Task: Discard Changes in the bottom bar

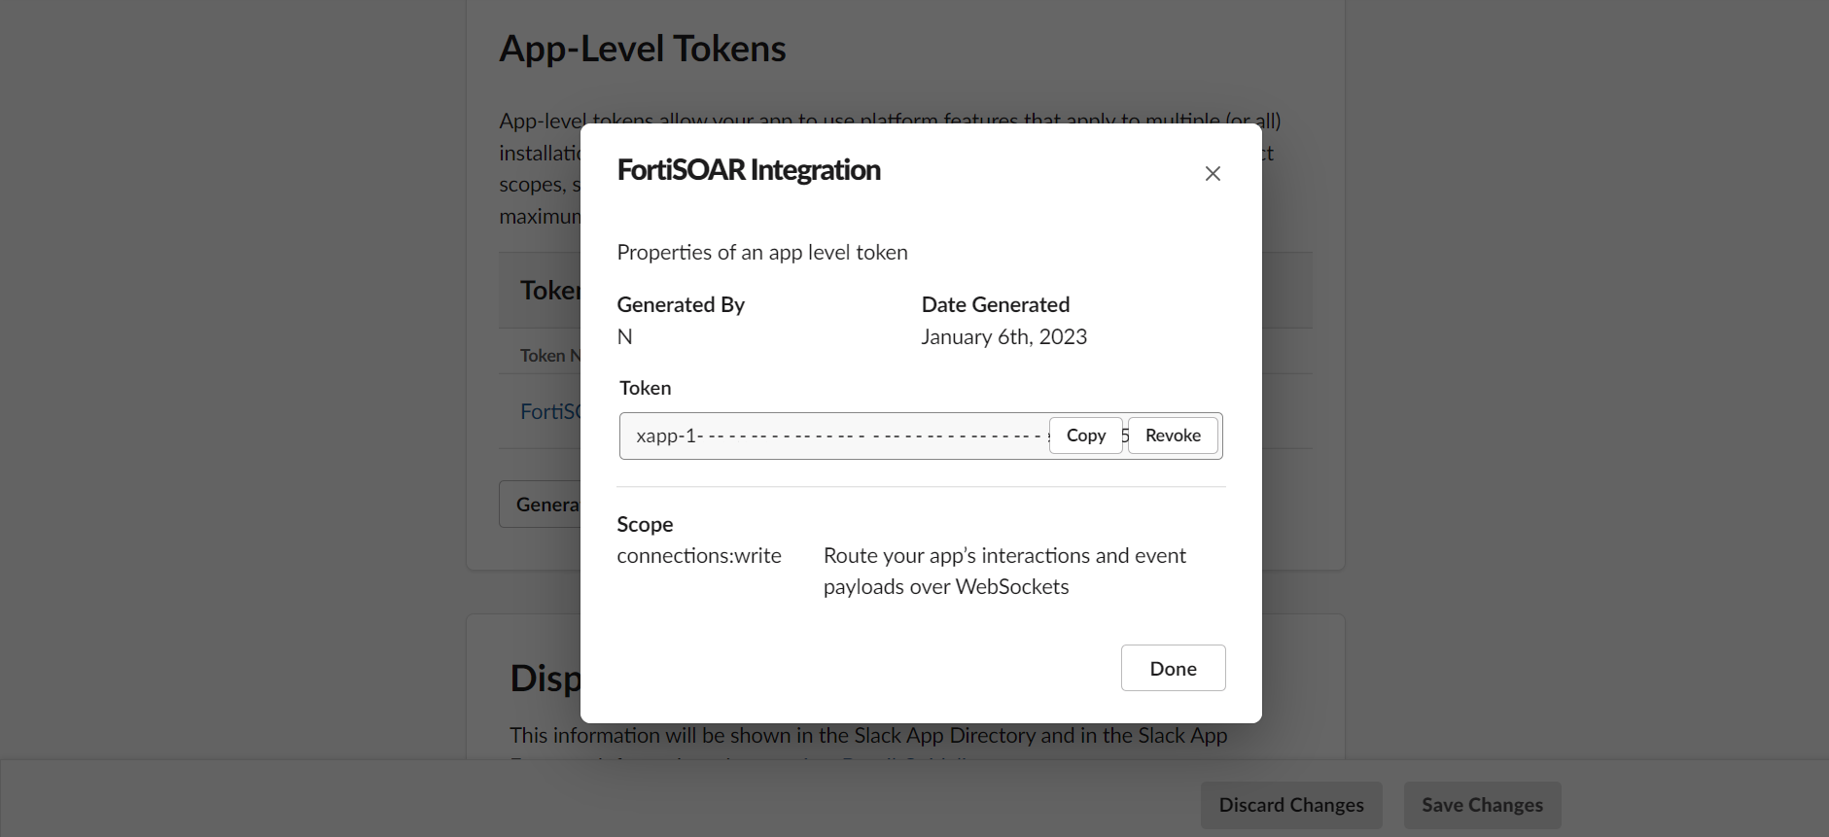Action: 1290,805
